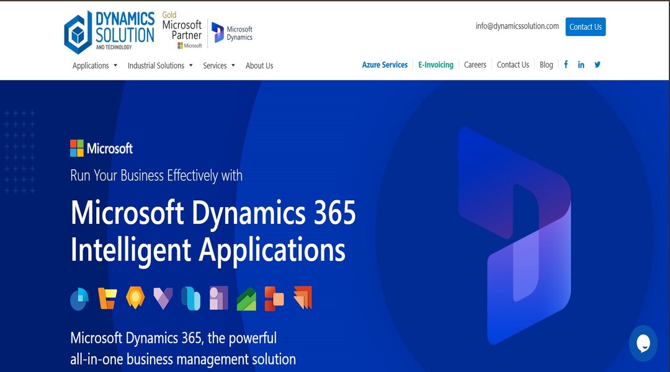
Task: Expand the Services navigation dropdown
Action: click(215, 65)
